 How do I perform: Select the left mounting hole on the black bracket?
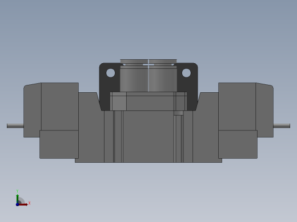[x=110, y=73]
